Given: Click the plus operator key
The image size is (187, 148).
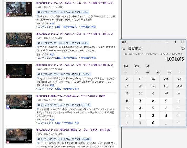Looking at the screenshot, I should pyautogui.click(x=179, y=115).
